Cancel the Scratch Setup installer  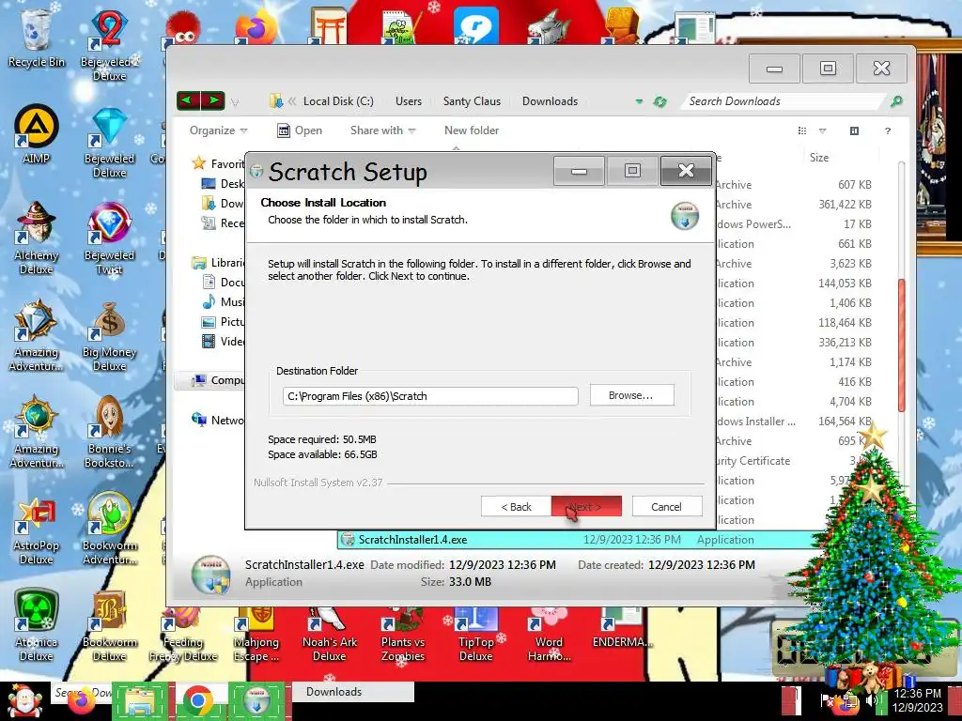tap(667, 506)
